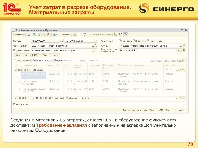Switch to the НДС tab
Image resolution: width=198 pixels, height=148 pixels.
[35, 55]
